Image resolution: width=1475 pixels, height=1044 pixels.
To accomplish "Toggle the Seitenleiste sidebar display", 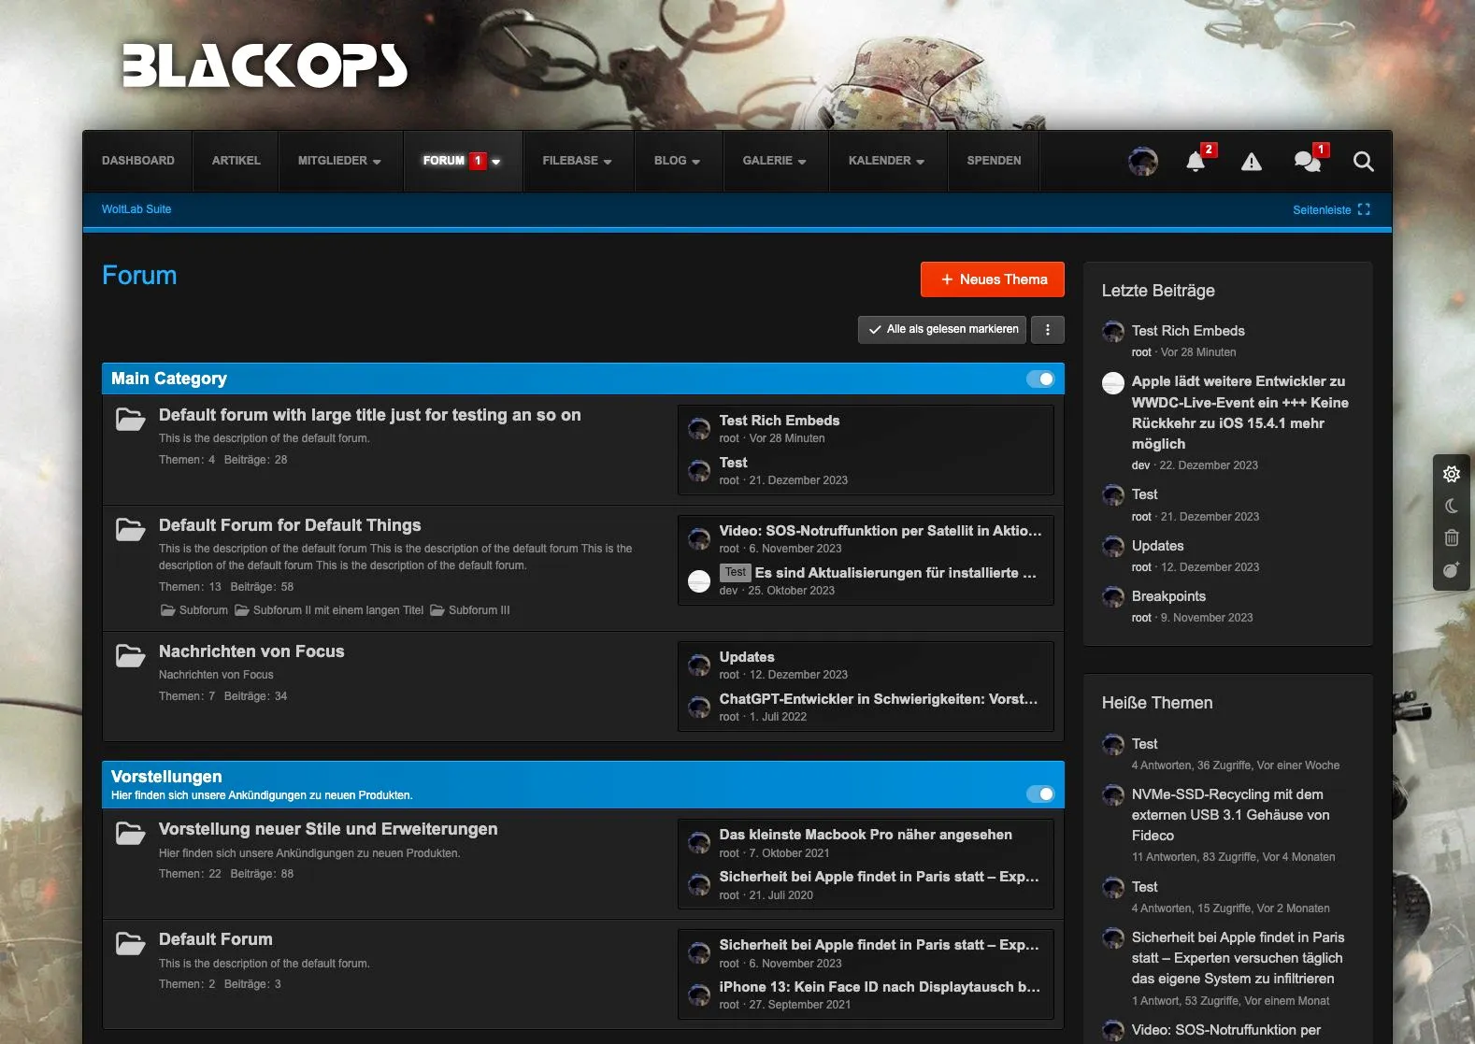I will pyautogui.click(x=1330, y=209).
